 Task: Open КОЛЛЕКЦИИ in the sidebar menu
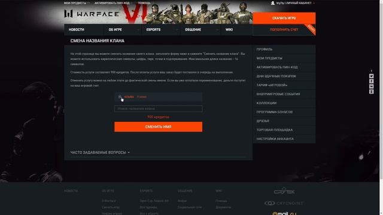point(284,103)
